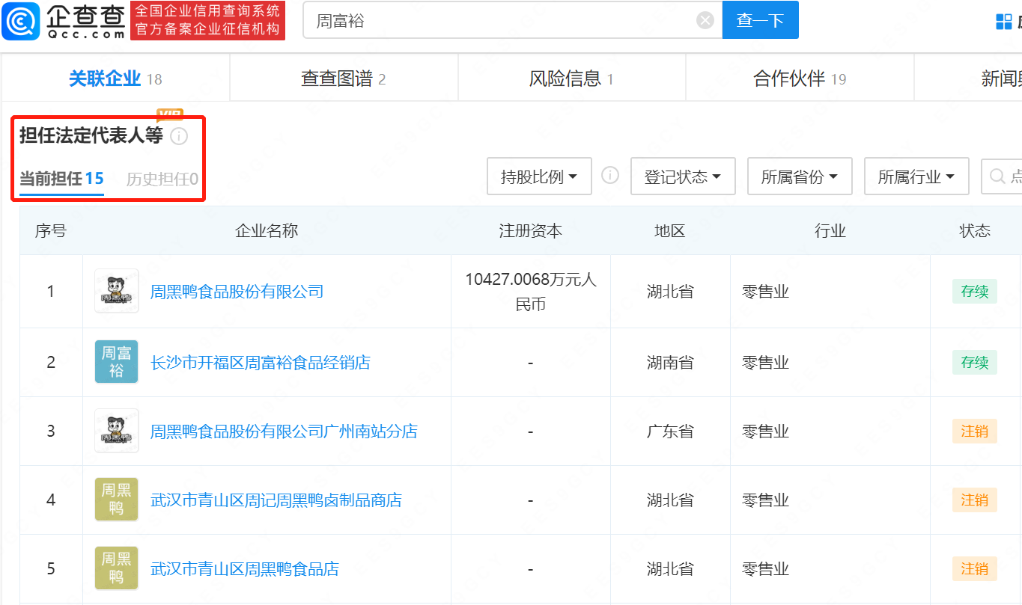Click the grid apps icon at top right
Viewport: 1022px width, 605px height.
[x=1004, y=21]
